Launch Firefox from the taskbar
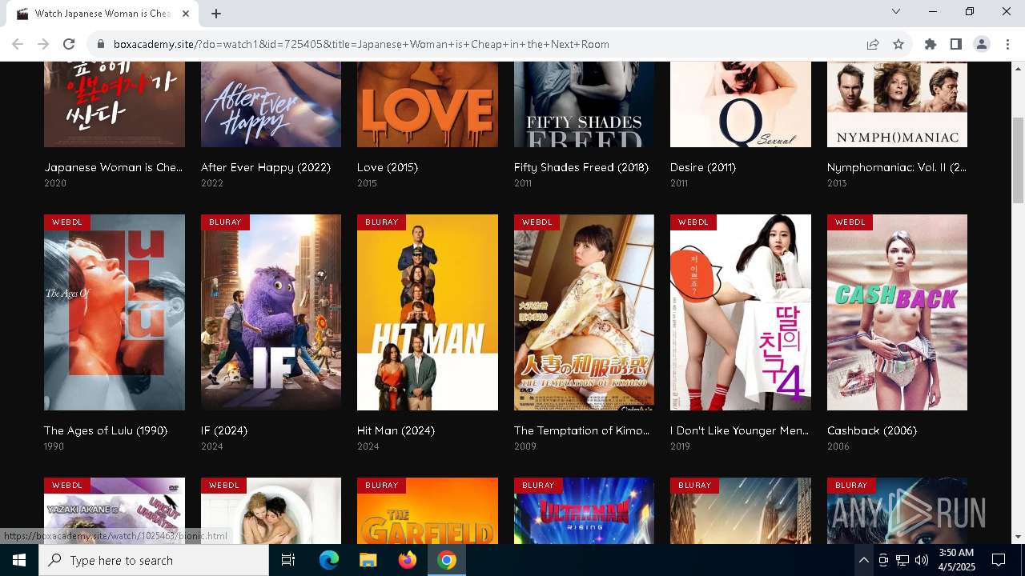Screen dimensions: 1025x576 (408, 560)
